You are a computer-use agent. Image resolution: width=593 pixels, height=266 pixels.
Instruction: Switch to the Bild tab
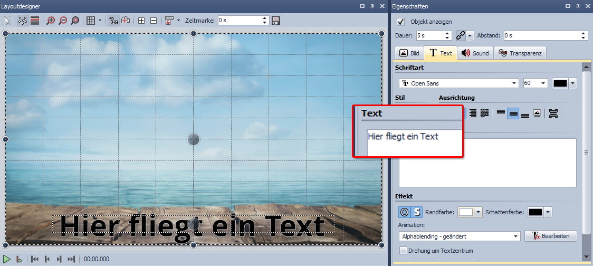tap(409, 53)
